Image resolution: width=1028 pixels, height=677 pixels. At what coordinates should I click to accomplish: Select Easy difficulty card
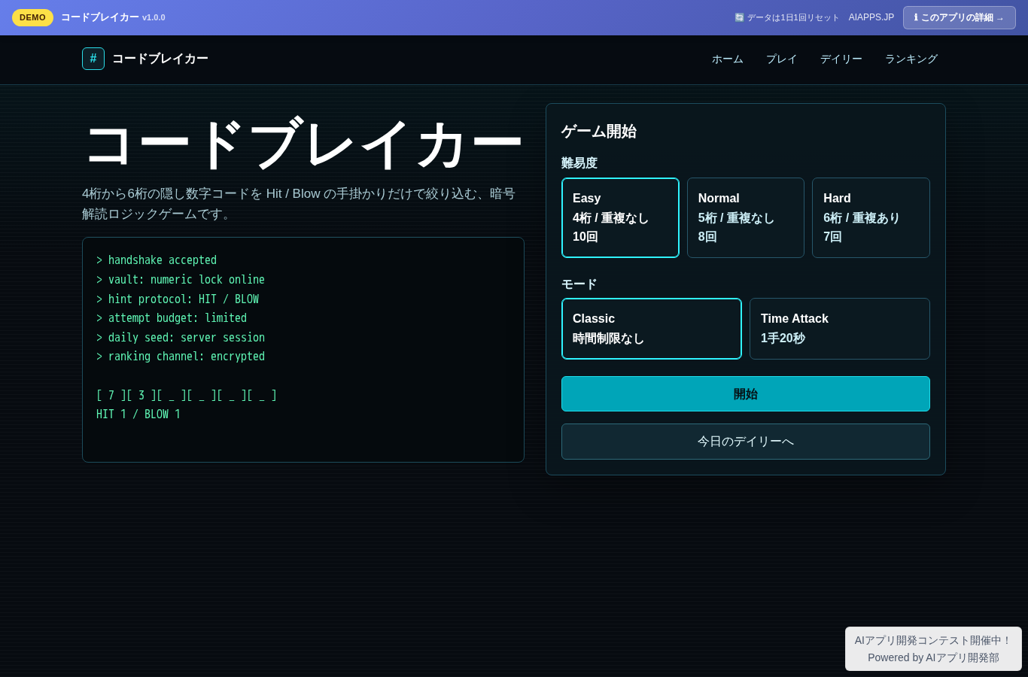click(x=620, y=217)
